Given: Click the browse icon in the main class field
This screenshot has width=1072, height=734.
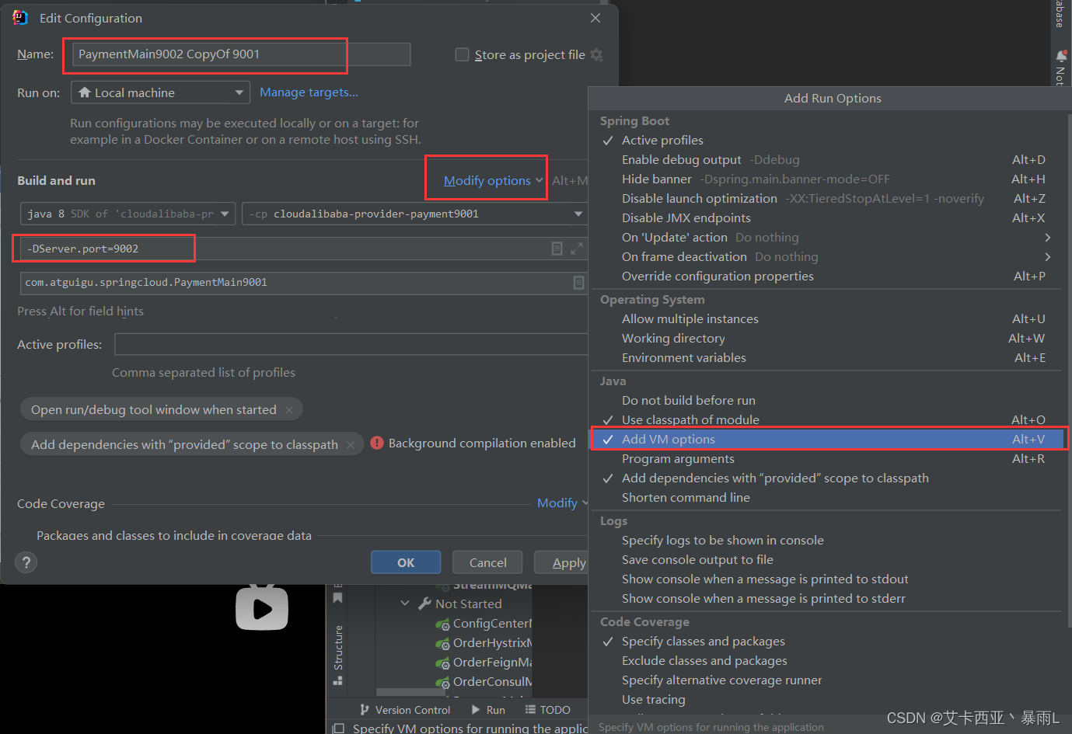Looking at the screenshot, I should pos(578,283).
